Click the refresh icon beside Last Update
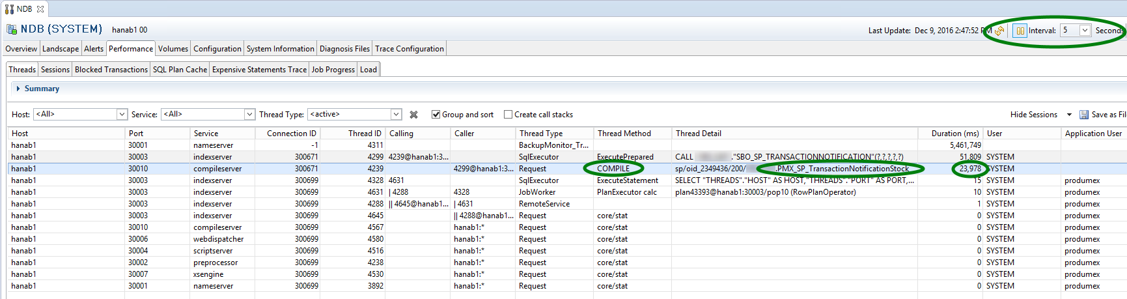 point(999,31)
